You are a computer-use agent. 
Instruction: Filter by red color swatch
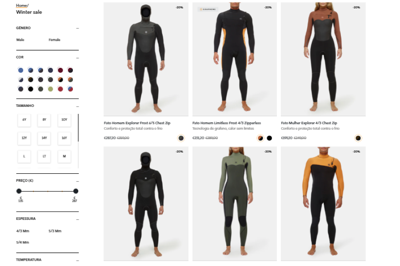(x=60, y=89)
